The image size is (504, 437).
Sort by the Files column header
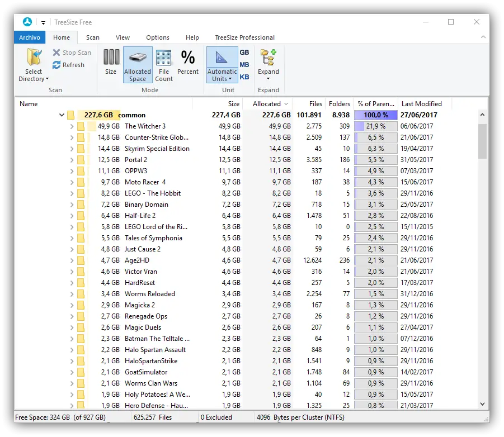click(x=309, y=104)
